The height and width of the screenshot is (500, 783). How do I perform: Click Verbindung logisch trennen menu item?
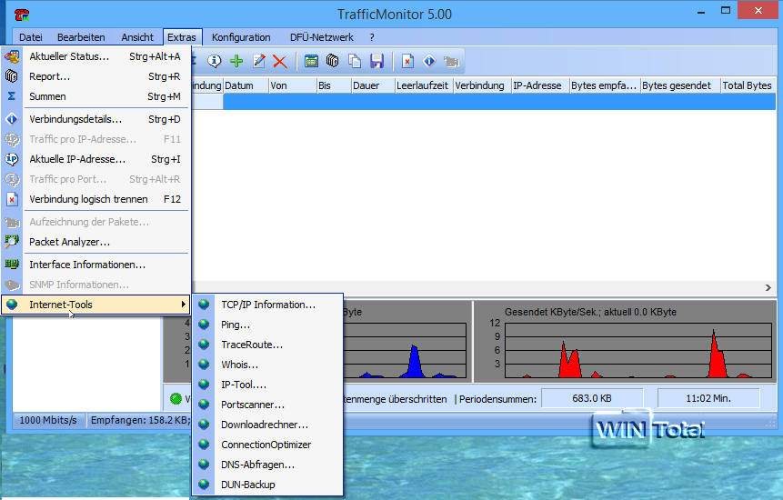(88, 199)
